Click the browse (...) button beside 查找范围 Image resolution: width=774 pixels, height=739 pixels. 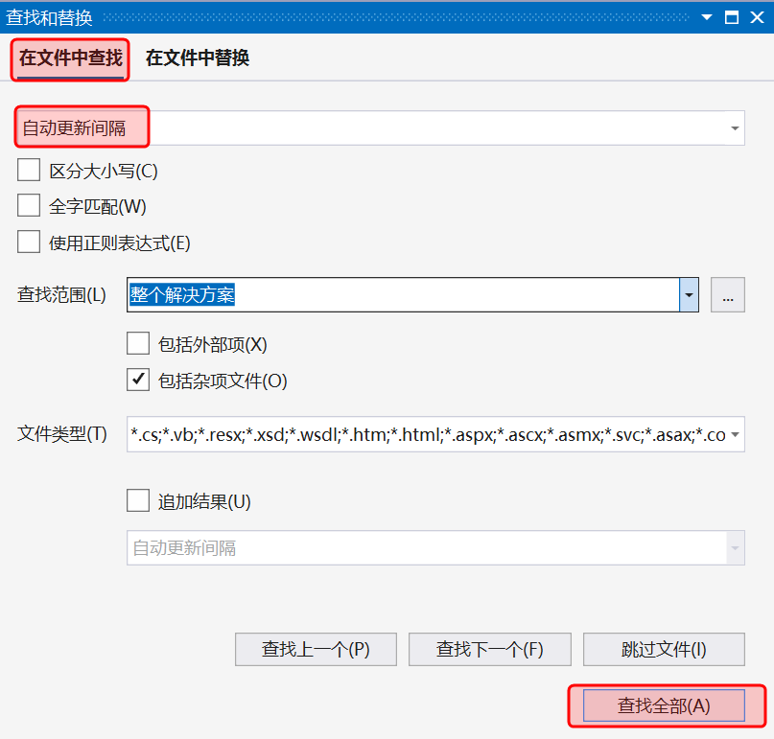[x=727, y=295]
